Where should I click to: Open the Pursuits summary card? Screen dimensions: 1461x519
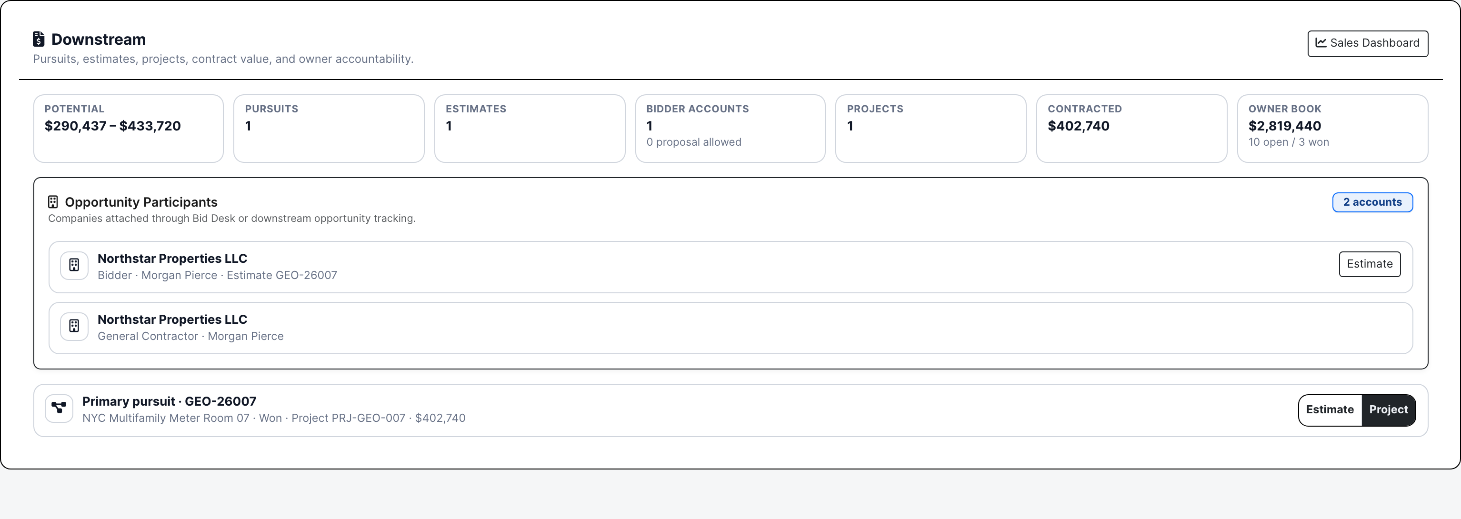329,128
